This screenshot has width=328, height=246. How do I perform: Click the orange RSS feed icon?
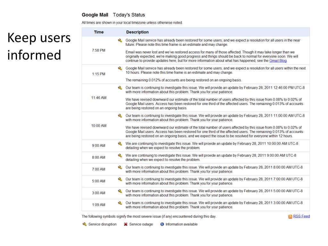(290, 217)
